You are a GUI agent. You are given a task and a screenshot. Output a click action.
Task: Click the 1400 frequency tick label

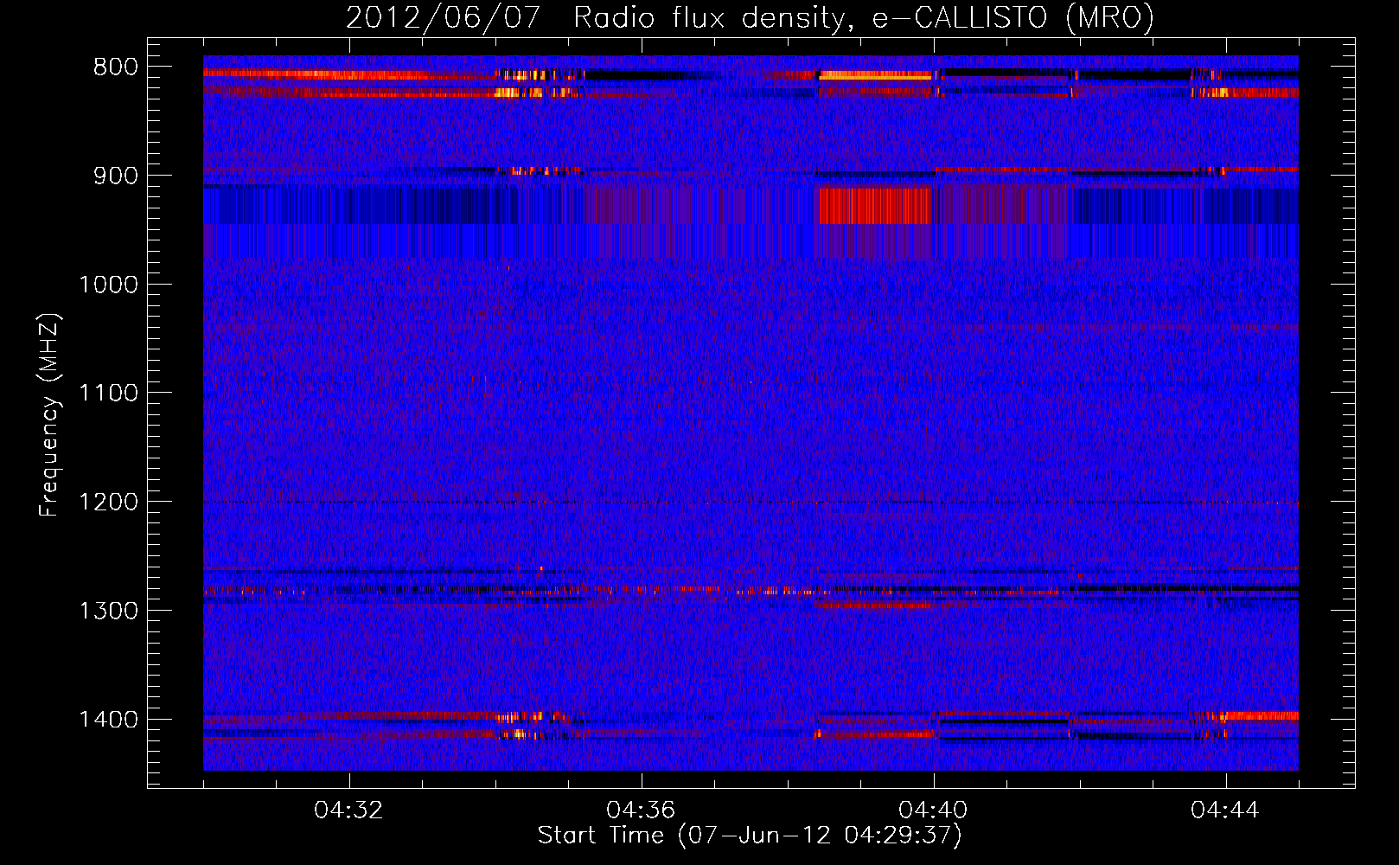pyautogui.click(x=108, y=720)
